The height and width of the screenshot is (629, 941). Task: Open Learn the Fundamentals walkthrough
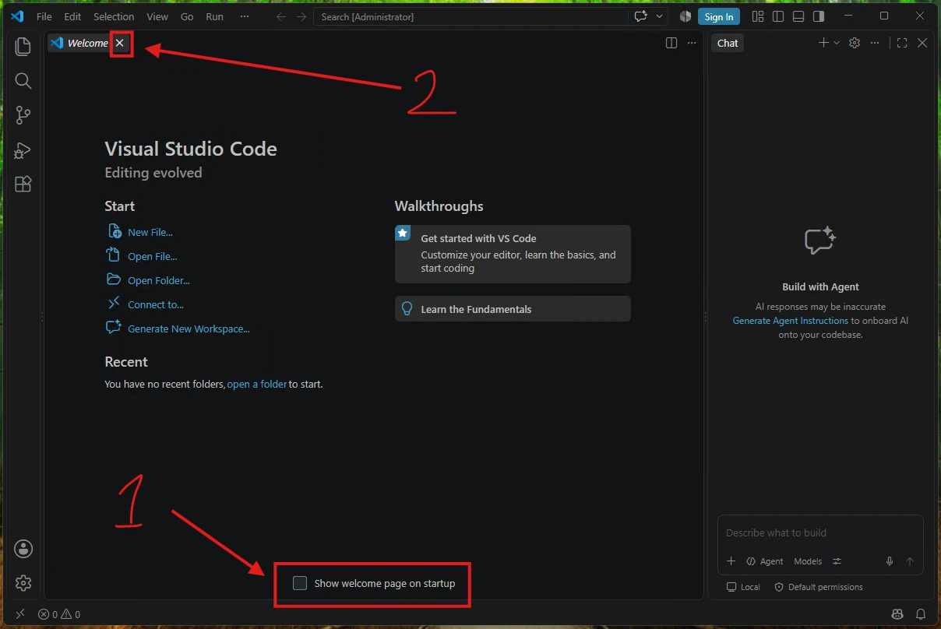click(x=513, y=308)
